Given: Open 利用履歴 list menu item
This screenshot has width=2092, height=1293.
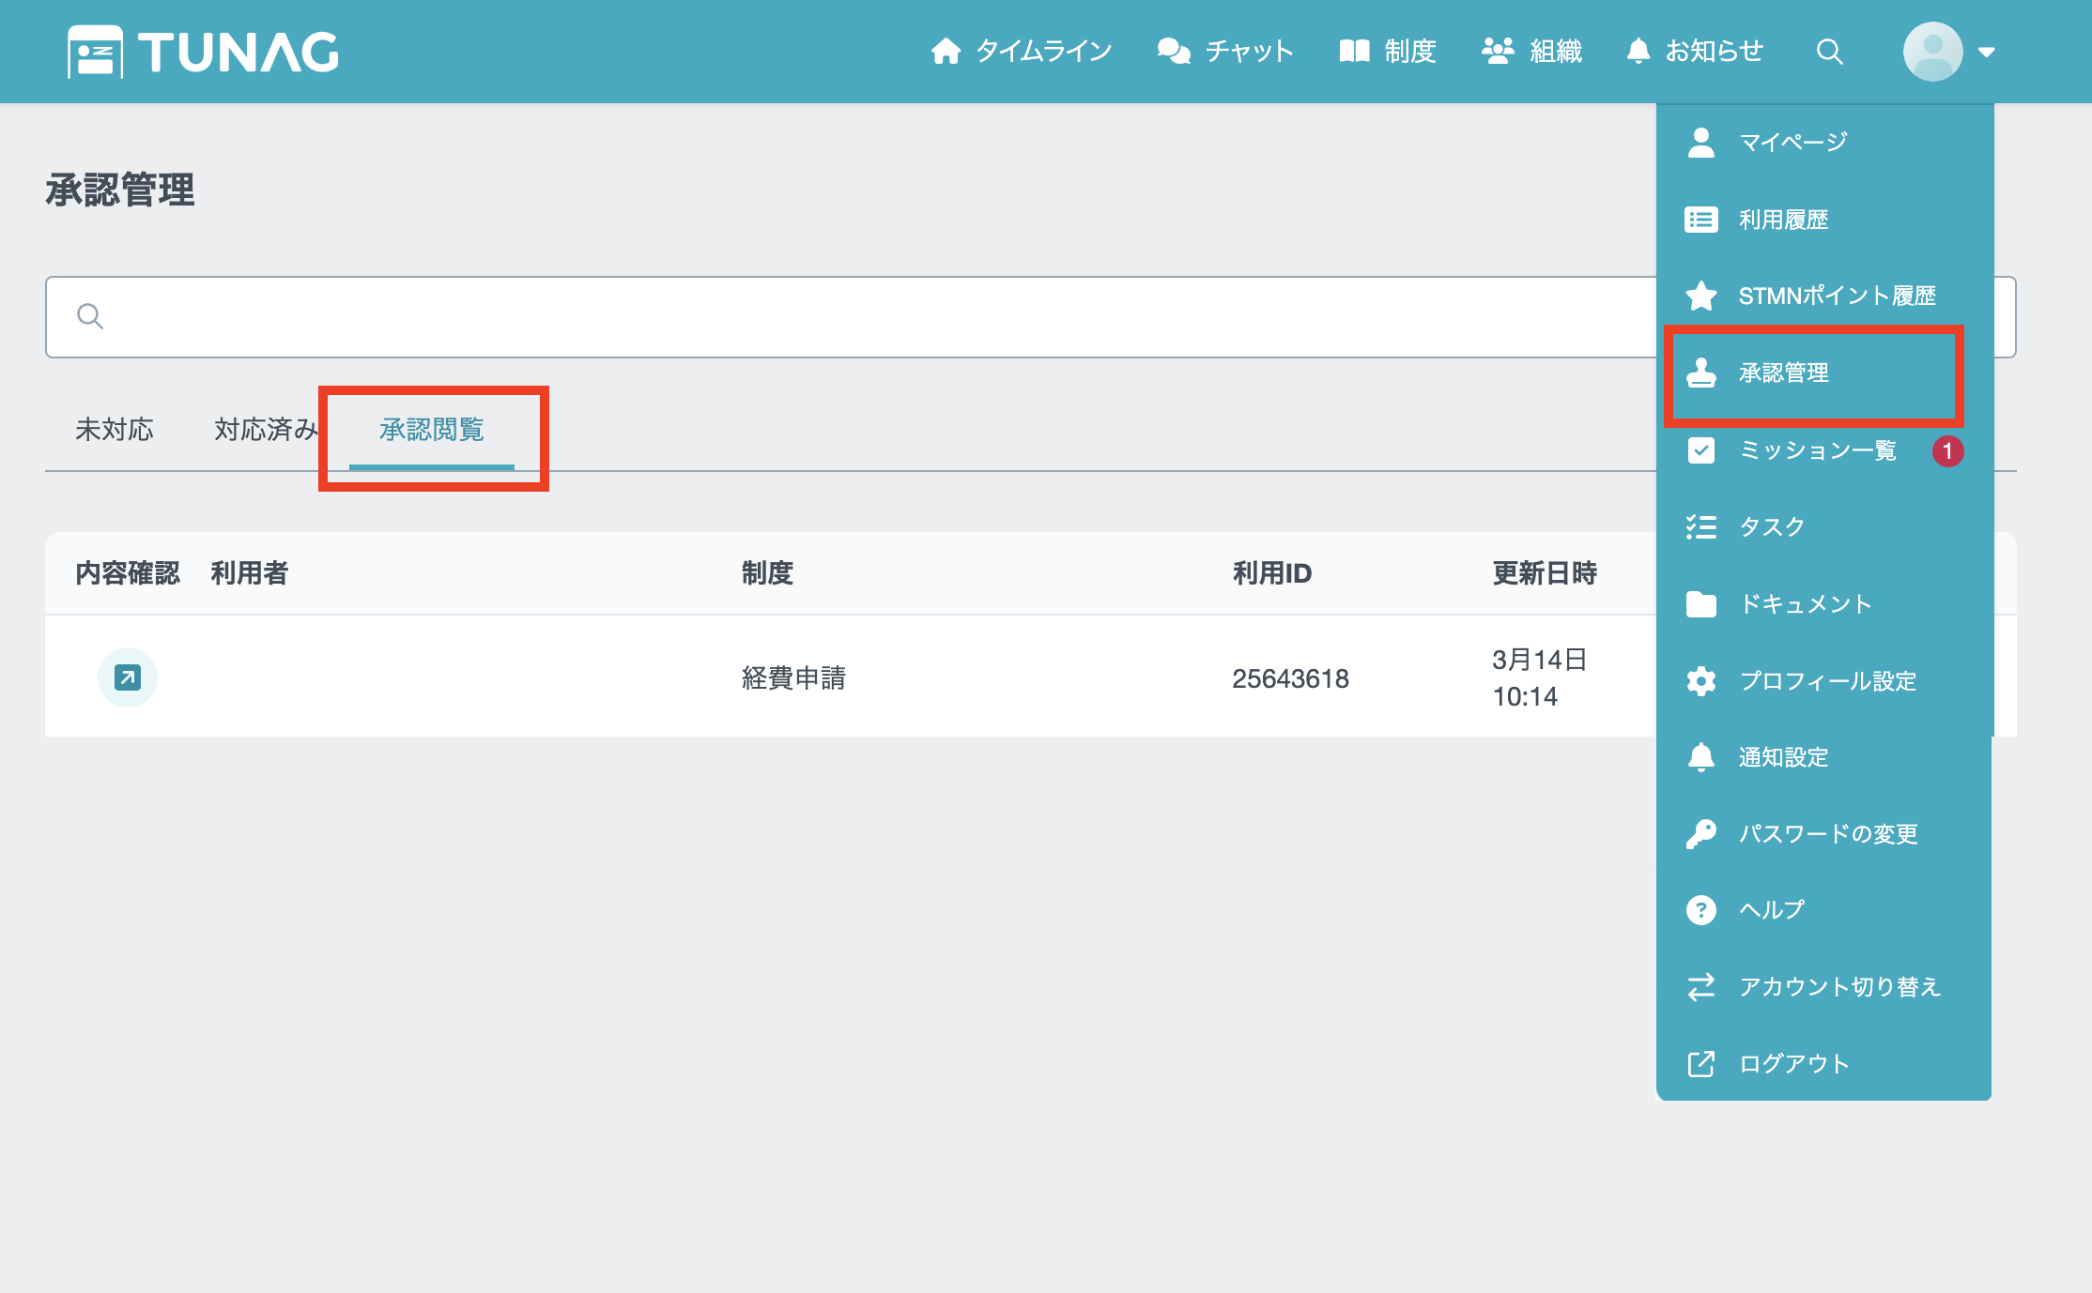Looking at the screenshot, I should pos(1782,220).
